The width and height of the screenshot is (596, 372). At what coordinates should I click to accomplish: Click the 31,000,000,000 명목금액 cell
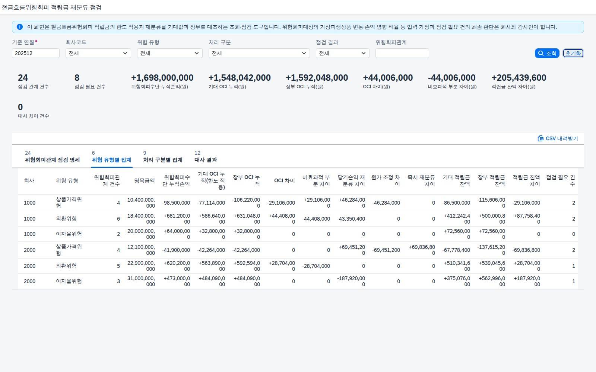coord(141,281)
